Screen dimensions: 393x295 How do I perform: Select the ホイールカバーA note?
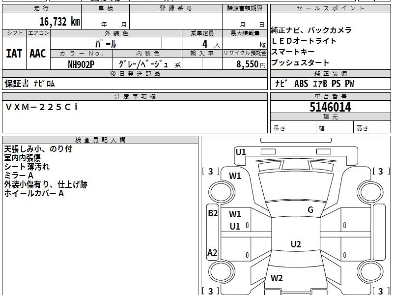34,193
